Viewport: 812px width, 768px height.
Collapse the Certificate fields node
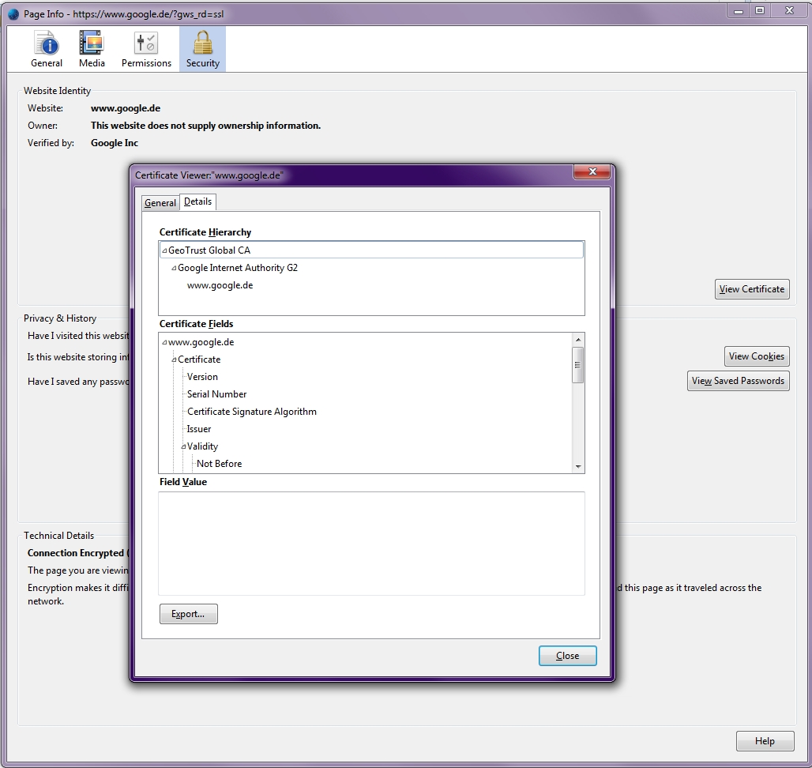click(x=174, y=360)
